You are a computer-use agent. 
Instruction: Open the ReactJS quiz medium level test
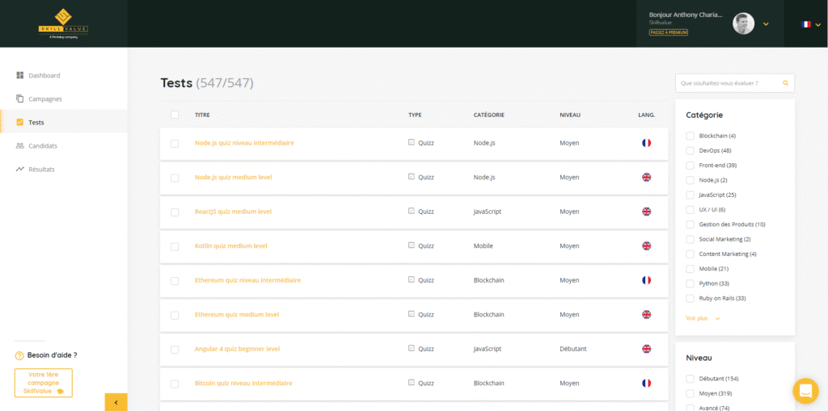tap(233, 212)
